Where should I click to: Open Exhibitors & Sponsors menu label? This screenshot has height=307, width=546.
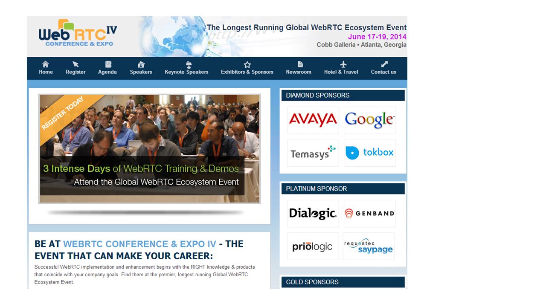click(247, 72)
